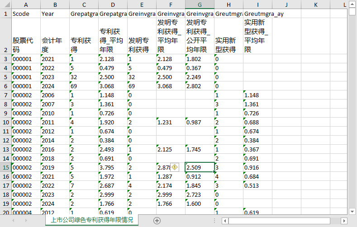The width and height of the screenshot is (357, 227).
Task: Click the tab bar resize handle dots
Action: [x=214, y=220]
